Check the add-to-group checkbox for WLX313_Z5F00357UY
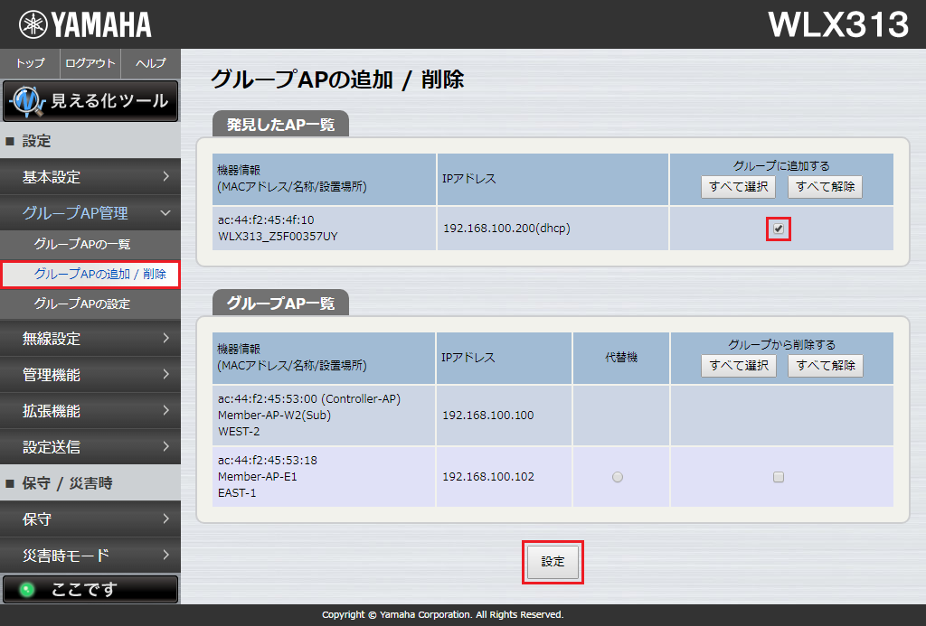Screen dimensions: 926x626 [x=779, y=229]
